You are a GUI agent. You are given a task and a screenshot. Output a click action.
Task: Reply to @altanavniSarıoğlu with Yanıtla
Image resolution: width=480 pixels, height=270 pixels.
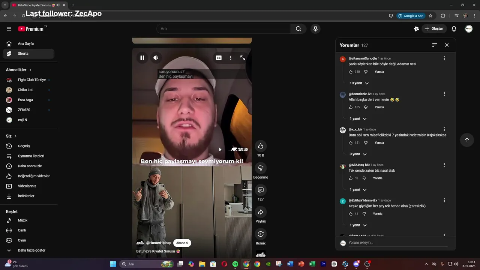379,72
